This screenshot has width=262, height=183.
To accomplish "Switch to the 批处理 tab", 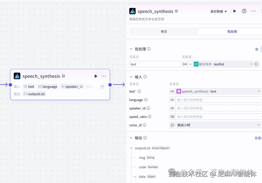I will 232,31.
